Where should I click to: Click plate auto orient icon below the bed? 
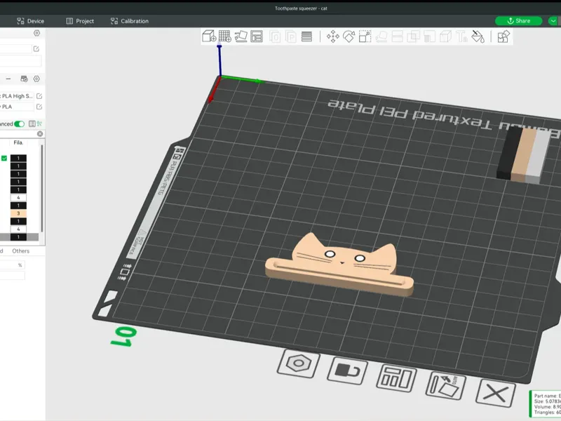[x=446, y=385]
